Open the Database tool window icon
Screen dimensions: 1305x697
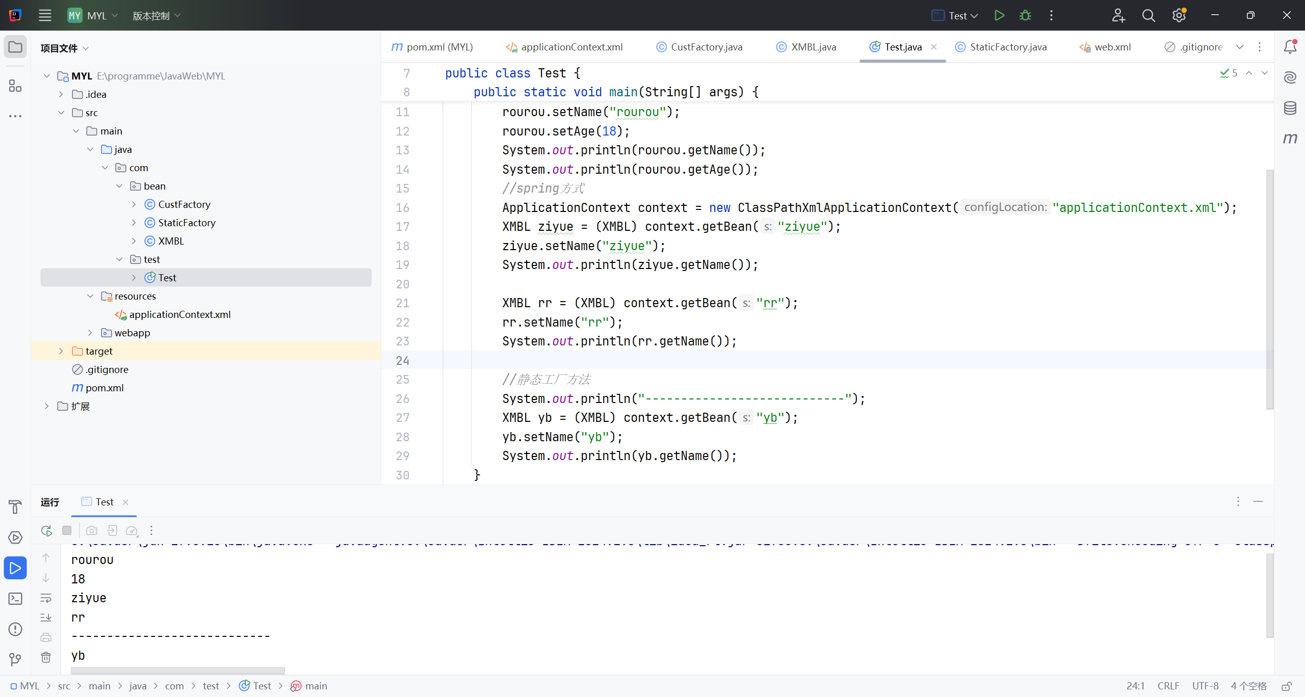pos(1290,108)
